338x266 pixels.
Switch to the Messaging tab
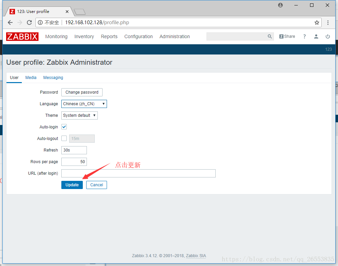(53, 78)
